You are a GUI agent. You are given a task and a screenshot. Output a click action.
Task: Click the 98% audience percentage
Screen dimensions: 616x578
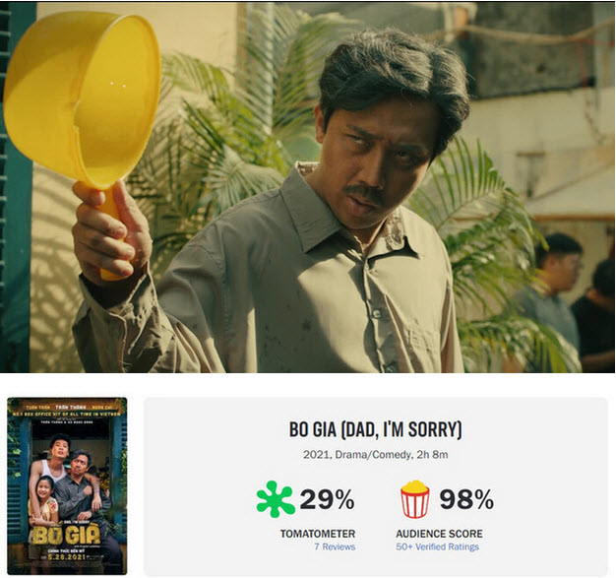466,499
